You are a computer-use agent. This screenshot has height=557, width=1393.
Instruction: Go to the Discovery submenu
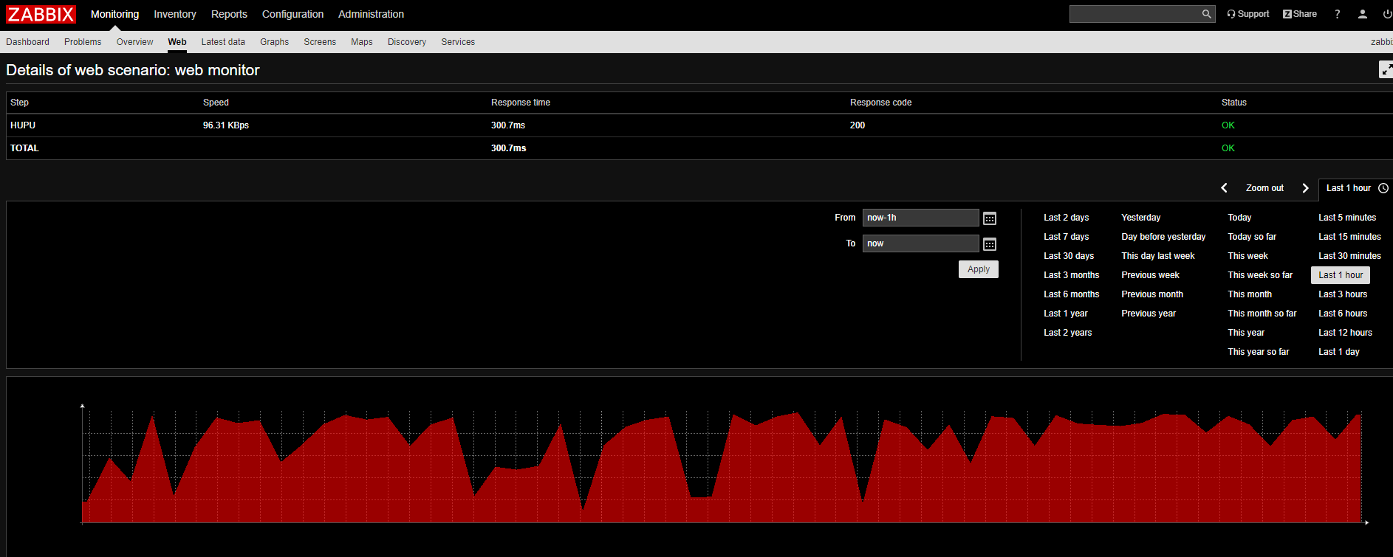407,42
